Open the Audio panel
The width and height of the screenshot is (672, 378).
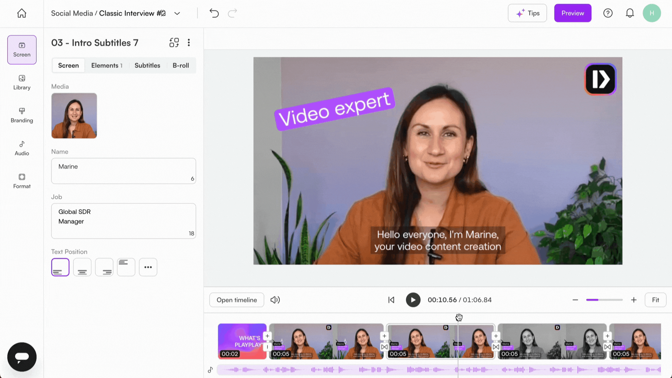tap(21, 148)
